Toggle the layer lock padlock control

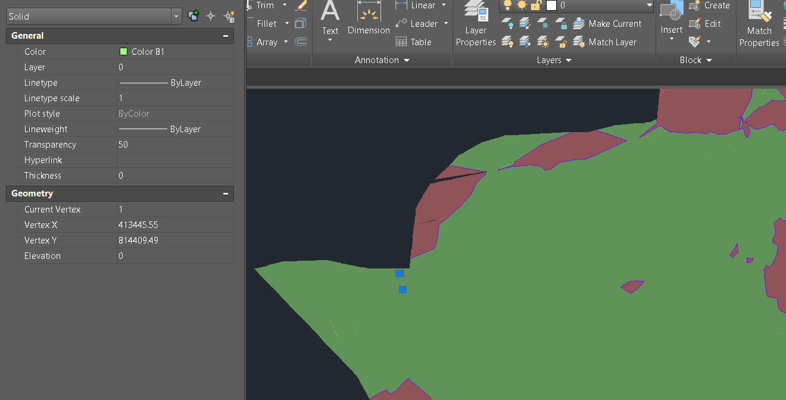(x=535, y=6)
